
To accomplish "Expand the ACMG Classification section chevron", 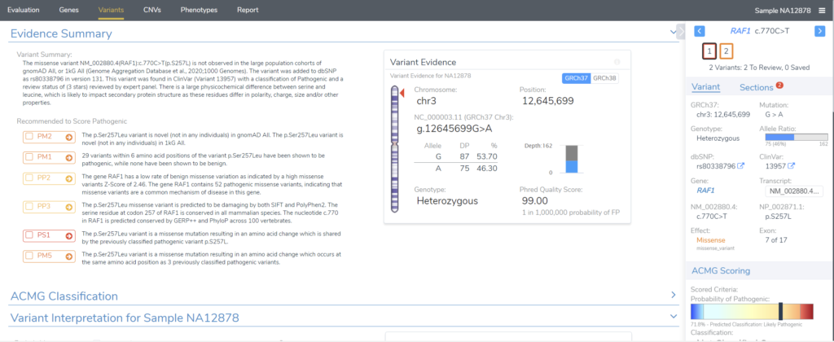I will 674,294.
